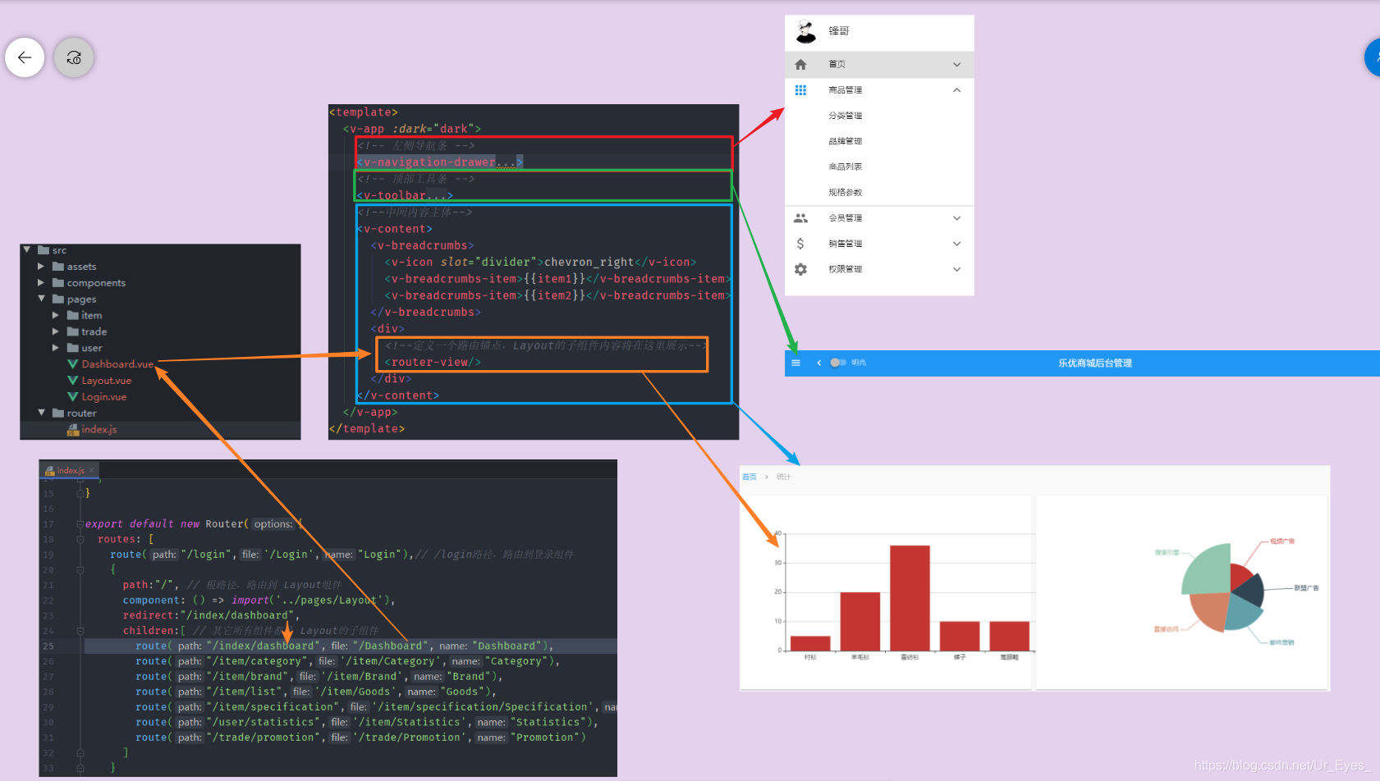This screenshot has width=1380, height=781.
Task: Click the redirect:"/index/dashboard" code line
Action: click(211, 615)
